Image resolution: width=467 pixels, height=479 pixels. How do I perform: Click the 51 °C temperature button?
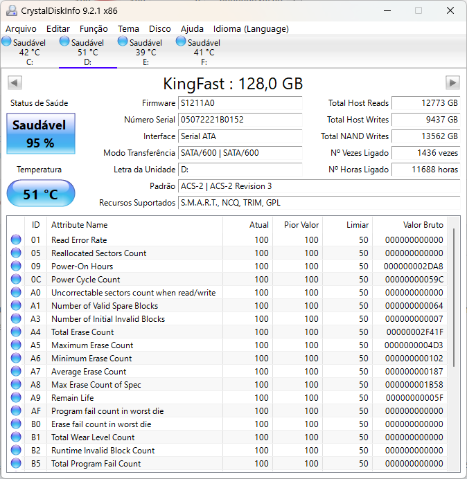coord(41,193)
